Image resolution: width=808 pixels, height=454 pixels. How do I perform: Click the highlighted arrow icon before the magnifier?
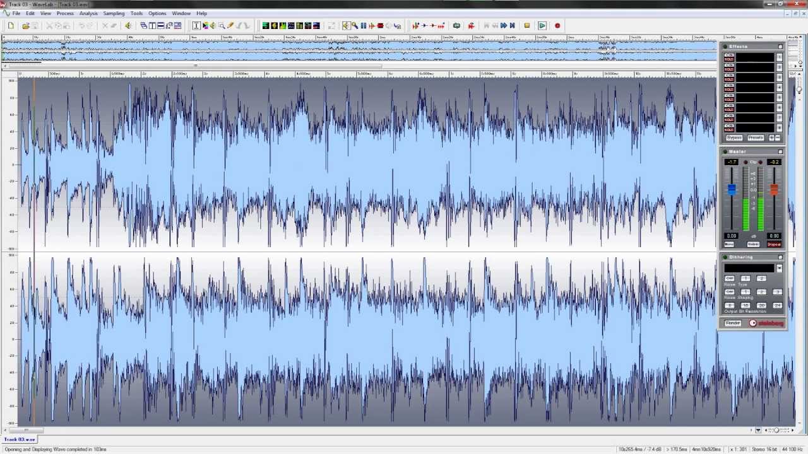point(346,26)
